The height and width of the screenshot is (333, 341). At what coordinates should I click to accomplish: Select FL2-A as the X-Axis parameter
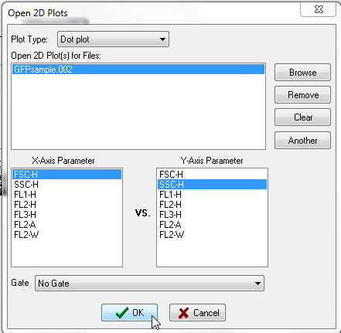coord(66,225)
